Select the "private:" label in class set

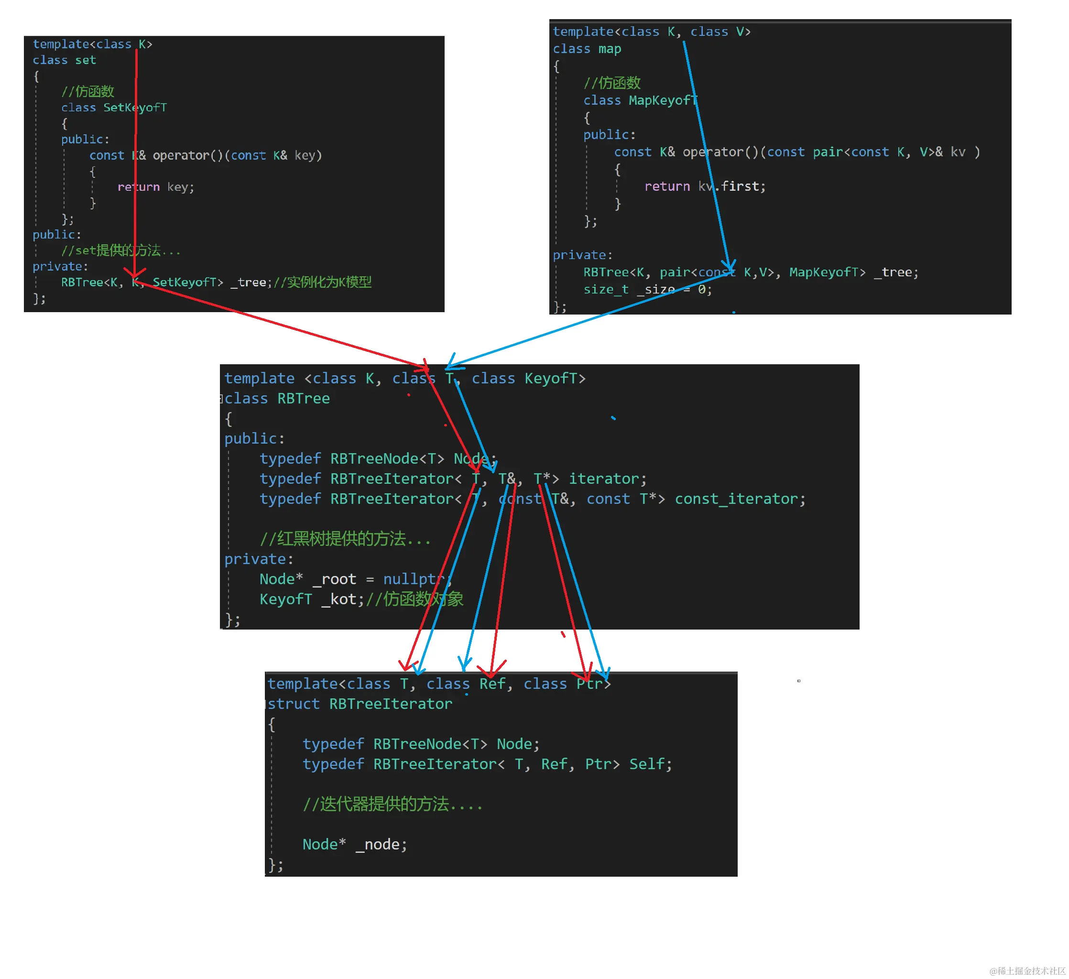60,266
